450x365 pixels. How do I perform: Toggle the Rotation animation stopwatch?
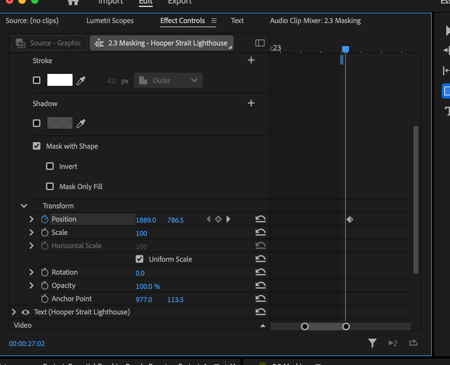[x=45, y=272]
